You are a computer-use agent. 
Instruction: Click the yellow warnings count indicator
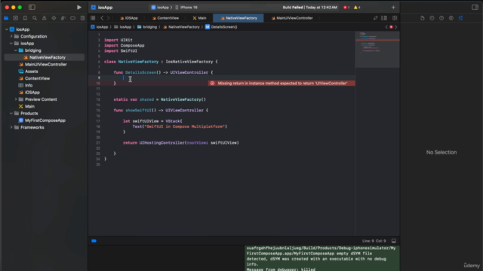[x=357, y=8]
